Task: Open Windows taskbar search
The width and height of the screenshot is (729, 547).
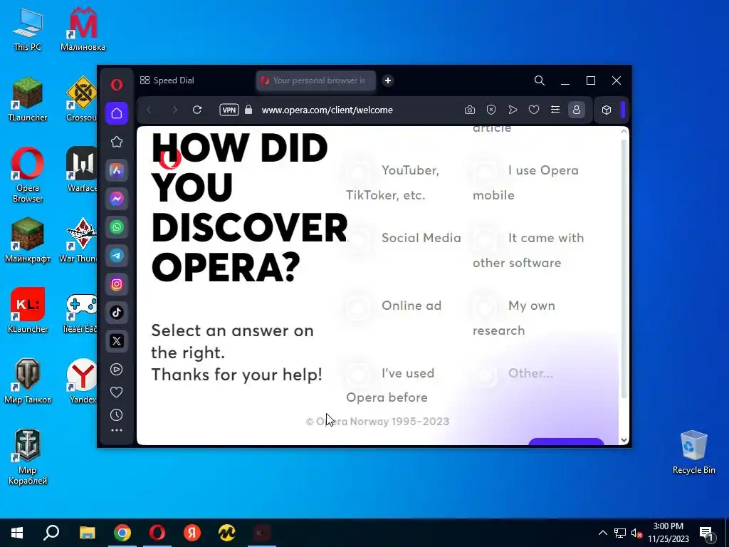Action: coord(51,533)
